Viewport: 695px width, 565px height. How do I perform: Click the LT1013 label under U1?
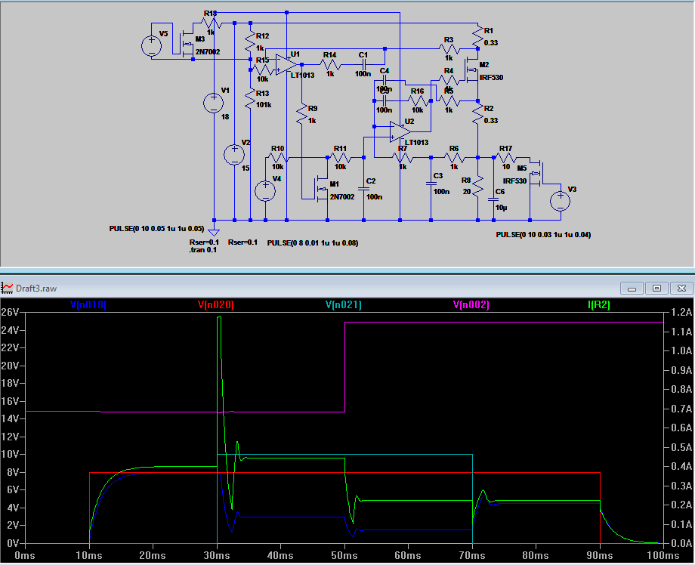point(302,76)
